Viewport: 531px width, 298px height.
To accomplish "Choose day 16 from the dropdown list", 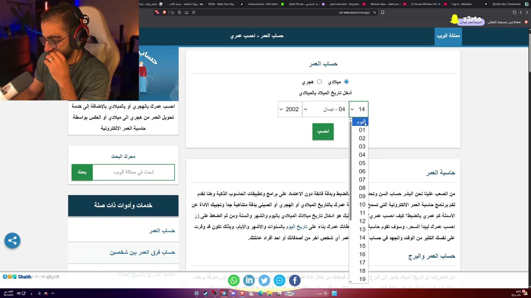I will tap(360, 254).
